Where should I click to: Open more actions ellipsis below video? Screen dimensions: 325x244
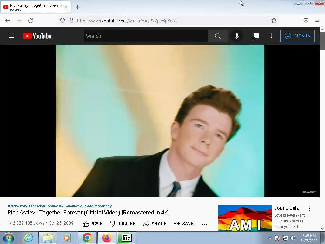(204, 224)
